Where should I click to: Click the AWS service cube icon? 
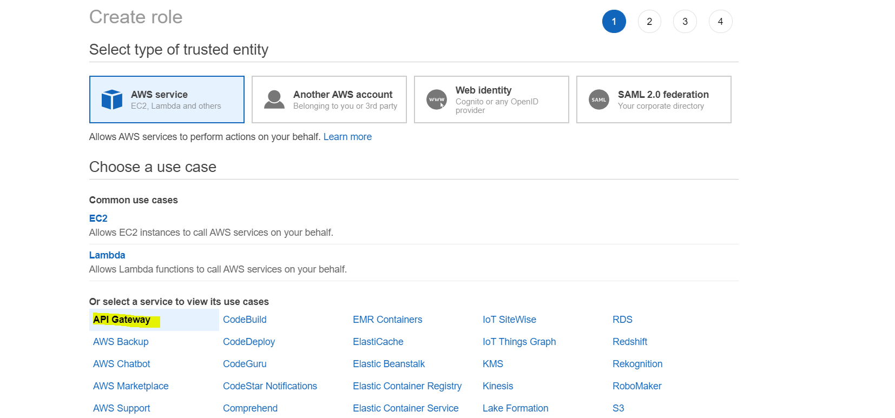(x=112, y=99)
